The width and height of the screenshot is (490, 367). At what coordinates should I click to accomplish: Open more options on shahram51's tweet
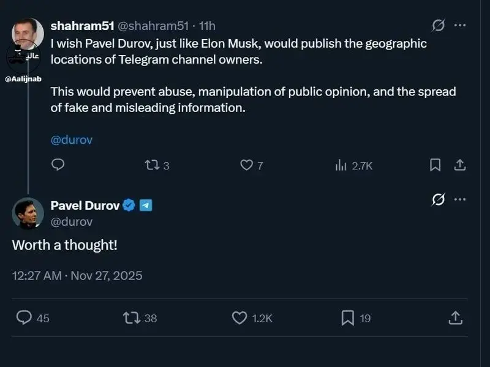point(459,26)
